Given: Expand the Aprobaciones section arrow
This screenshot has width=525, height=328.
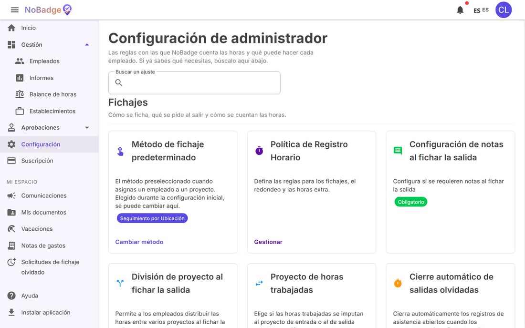Looking at the screenshot, I should [87, 127].
